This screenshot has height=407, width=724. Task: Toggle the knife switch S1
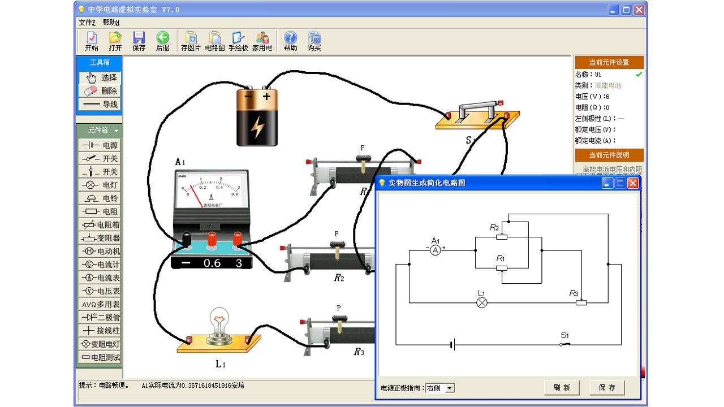[478, 111]
